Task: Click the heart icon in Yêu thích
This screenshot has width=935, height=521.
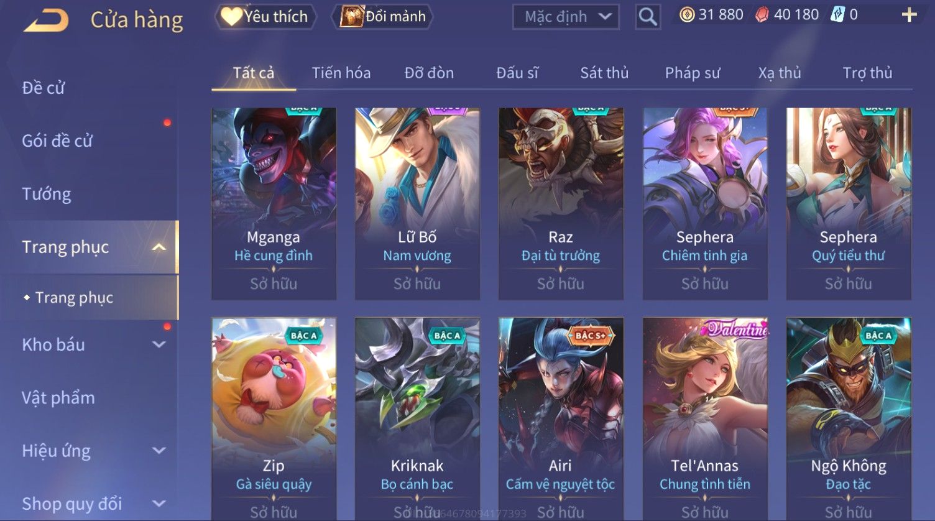Action: [231, 17]
